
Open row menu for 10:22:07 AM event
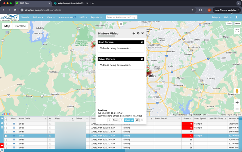click(x=14, y=140)
